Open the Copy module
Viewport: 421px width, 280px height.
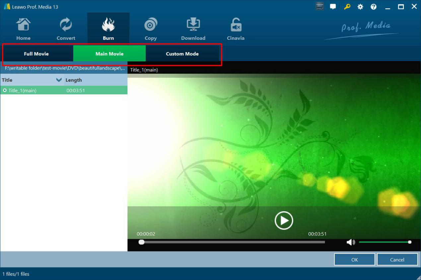pyautogui.click(x=151, y=29)
